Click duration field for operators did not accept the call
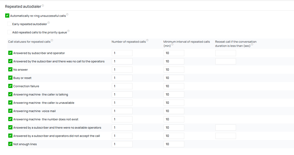Viewport: 294px width, 155px height. point(225,136)
